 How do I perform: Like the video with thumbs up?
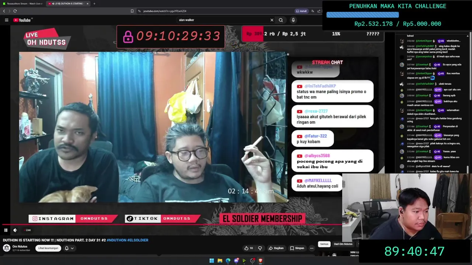(249, 248)
